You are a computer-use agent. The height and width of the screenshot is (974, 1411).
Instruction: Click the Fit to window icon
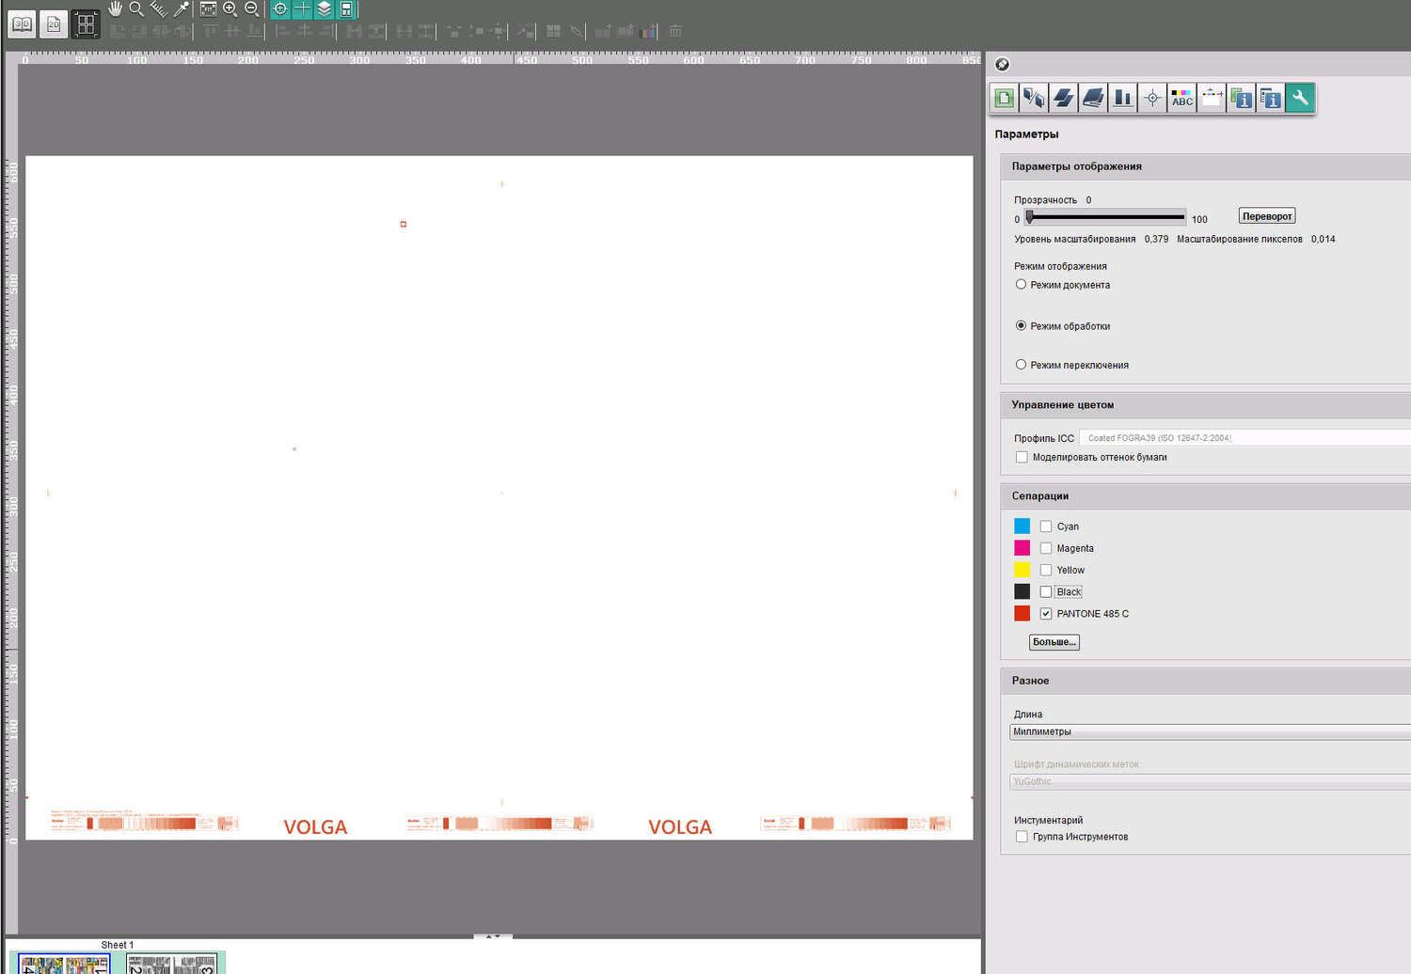[x=208, y=9]
